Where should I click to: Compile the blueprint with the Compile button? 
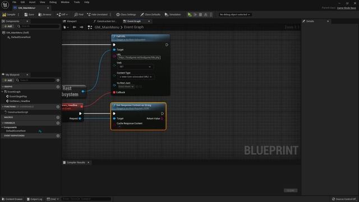9,15
